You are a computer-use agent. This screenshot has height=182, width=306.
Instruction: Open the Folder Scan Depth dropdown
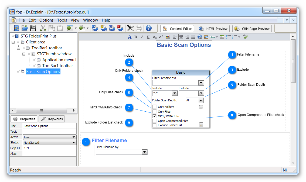pyautogui.click(x=200, y=100)
